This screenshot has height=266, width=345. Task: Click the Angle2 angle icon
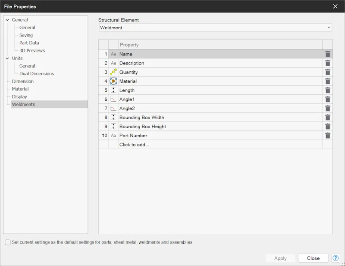pos(113,108)
